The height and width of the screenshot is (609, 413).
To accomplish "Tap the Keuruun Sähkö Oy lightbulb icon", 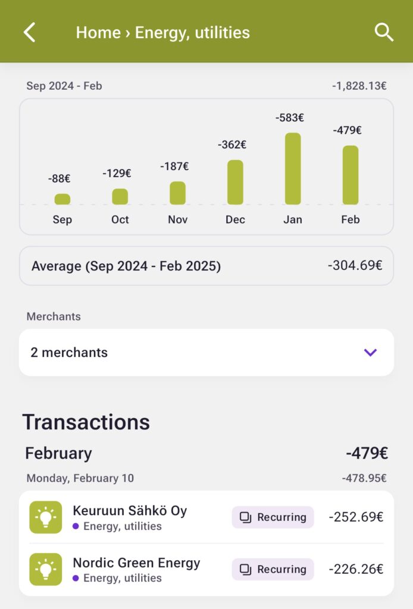I will (x=46, y=517).
